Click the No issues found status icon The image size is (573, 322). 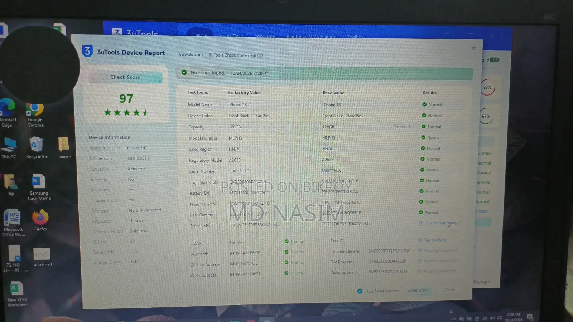pos(184,72)
